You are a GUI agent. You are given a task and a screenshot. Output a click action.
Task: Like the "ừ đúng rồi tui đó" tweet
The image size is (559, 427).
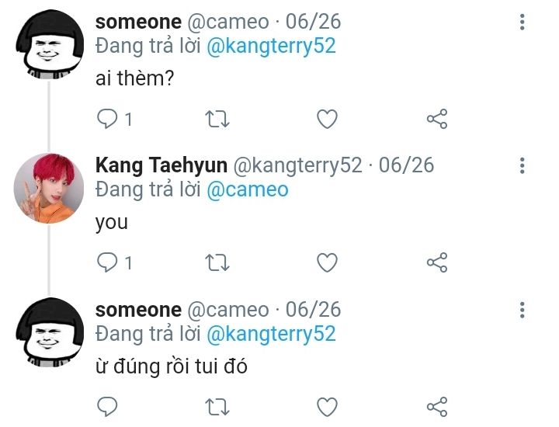[328, 406]
